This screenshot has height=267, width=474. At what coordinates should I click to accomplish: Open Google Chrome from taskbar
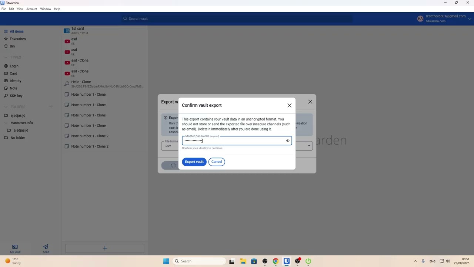(276, 261)
